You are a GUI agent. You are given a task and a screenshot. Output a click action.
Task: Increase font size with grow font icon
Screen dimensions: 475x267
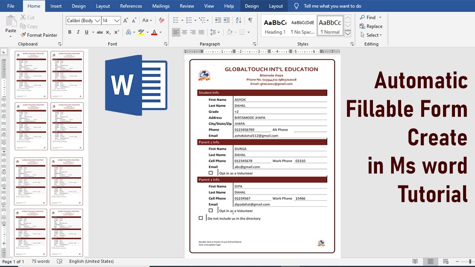click(x=126, y=20)
